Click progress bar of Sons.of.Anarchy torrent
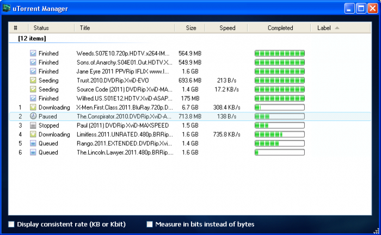 coord(280,62)
